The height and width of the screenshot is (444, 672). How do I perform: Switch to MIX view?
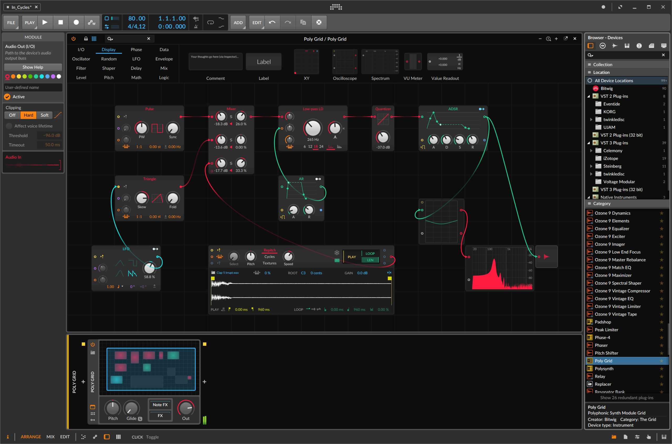(50, 437)
